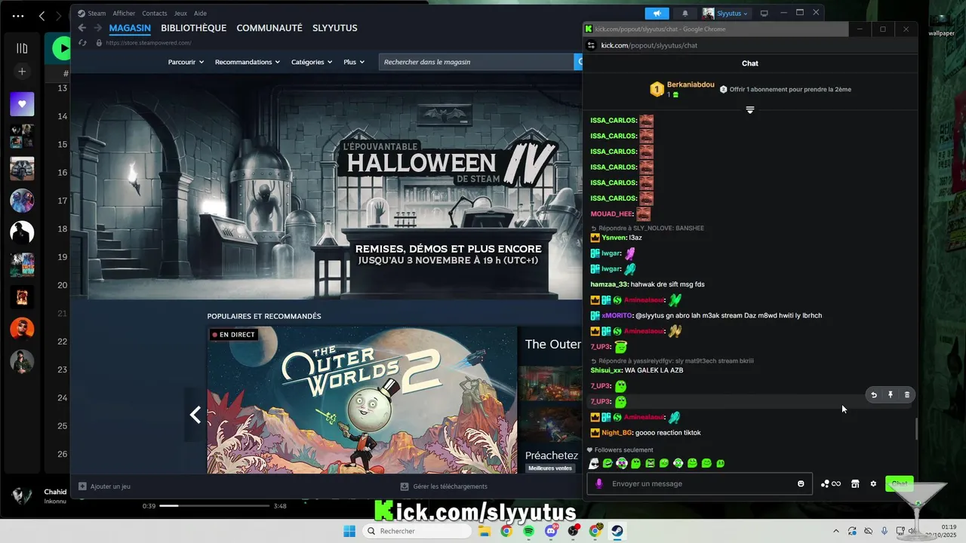
Task: Open OBS Studio from the taskbar
Action: click(573, 531)
